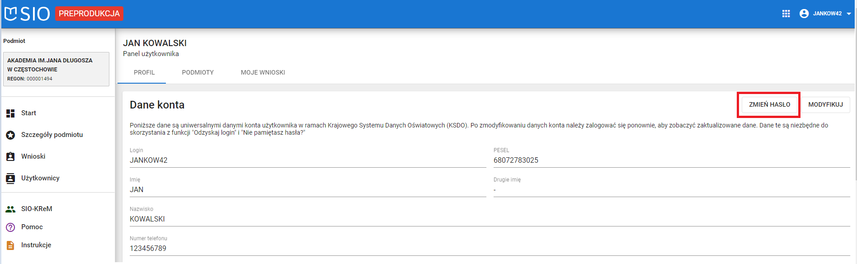Select the Akademia im. Jana Długosza entity box

click(x=56, y=69)
